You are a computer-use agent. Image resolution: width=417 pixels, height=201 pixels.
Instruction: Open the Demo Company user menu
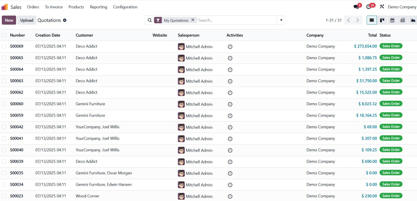(402, 7)
